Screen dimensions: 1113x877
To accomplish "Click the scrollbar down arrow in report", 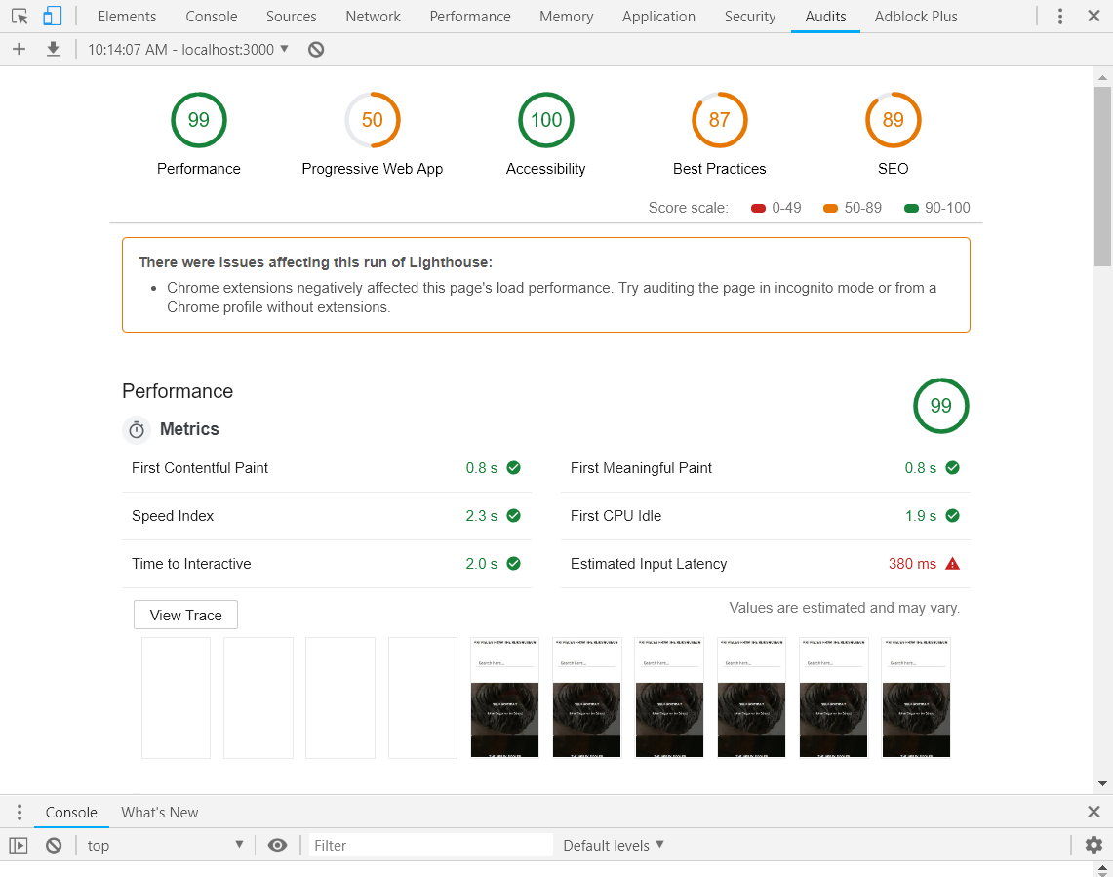I will pyautogui.click(x=1102, y=784).
